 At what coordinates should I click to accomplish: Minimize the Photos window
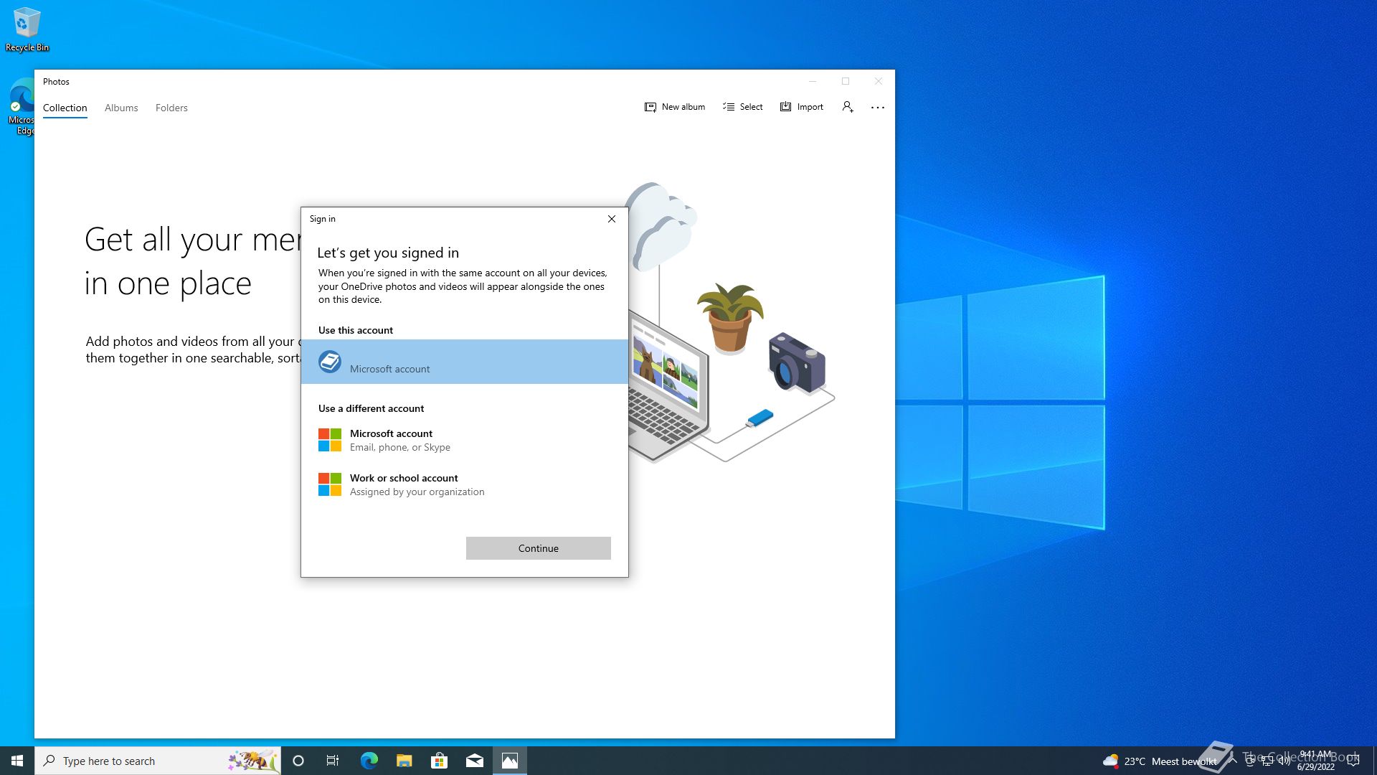[813, 81]
